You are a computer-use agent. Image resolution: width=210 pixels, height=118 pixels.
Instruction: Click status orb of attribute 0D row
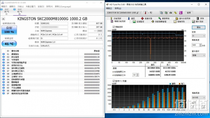pos(4,88)
